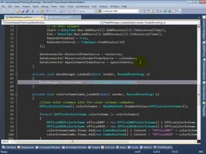Viewport: 206px width, 154px height.
Task: Open the 100 % zoom dropdown
Action: (x=12, y=142)
